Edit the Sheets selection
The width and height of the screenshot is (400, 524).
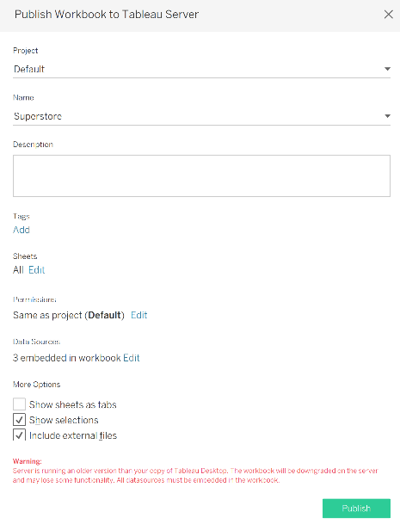click(x=36, y=270)
